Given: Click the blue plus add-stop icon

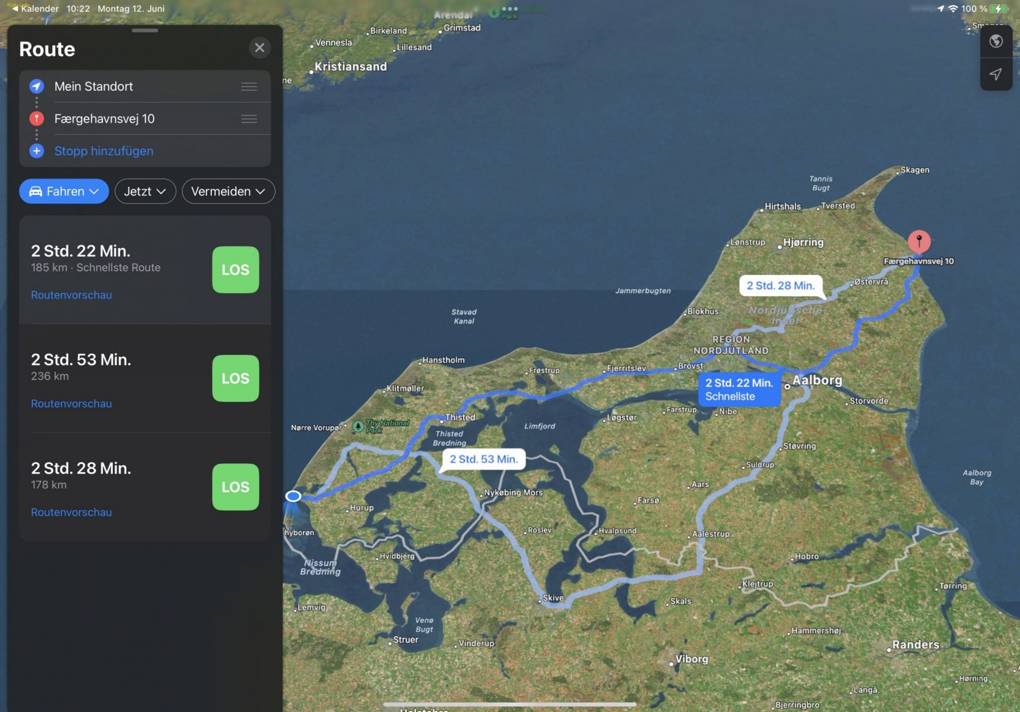Looking at the screenshot, I should 37,151.
